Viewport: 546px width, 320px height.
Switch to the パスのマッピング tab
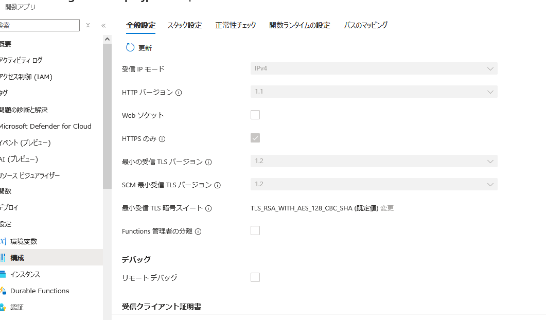click(x=365, y=25)
